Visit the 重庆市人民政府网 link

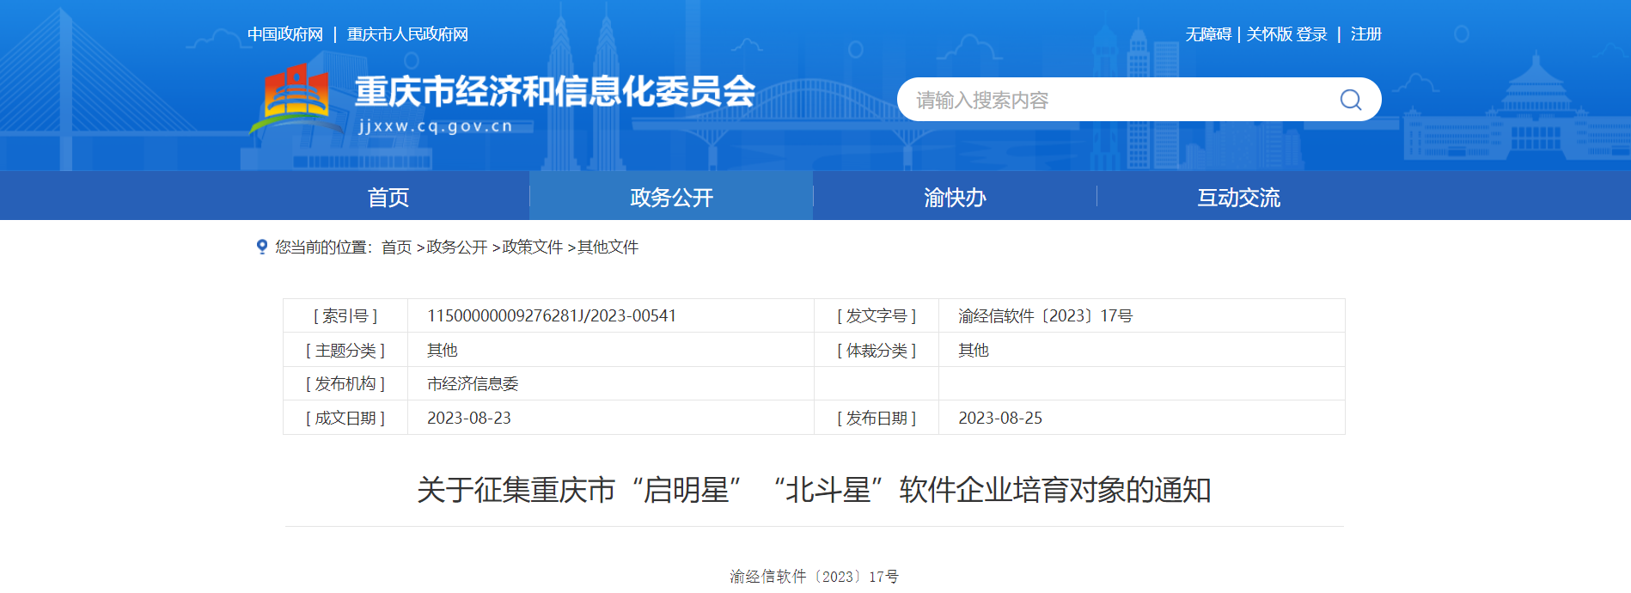pyautogui.click(x=407, y=34)
